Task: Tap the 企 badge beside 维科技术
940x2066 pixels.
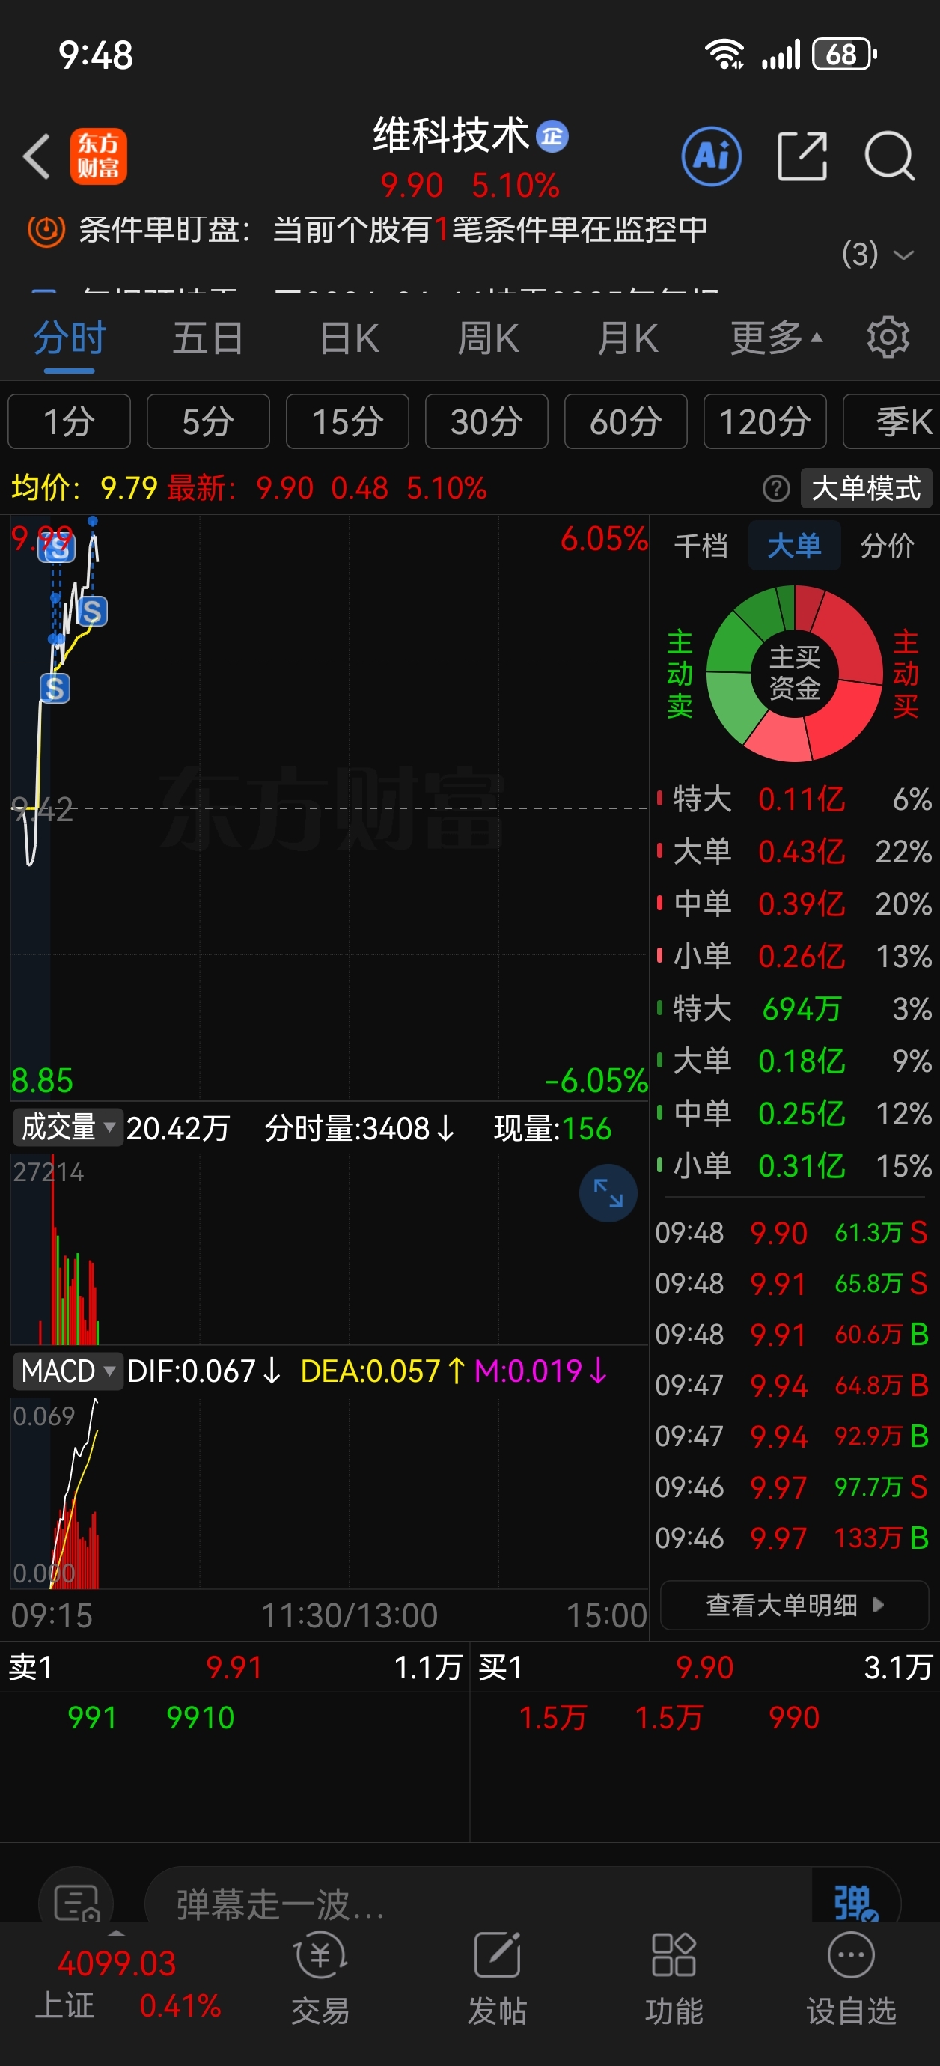Action: [552, 136]
